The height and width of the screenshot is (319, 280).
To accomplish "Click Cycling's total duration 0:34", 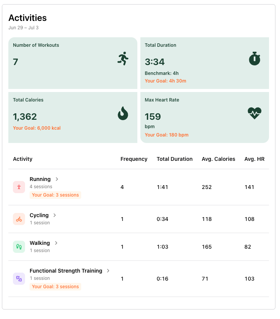I will [x=162, y=219].
